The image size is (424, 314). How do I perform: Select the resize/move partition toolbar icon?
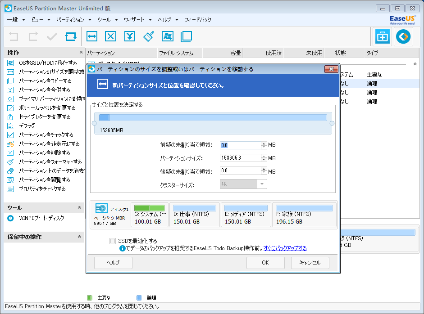[92, 36]
